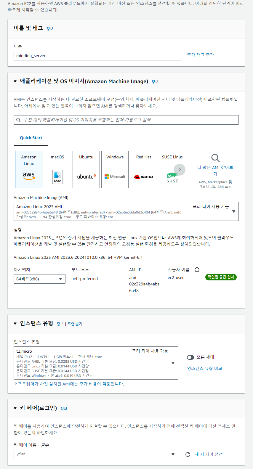253x469 pixels.
Task: Click the magnifier icon for more AMIs
Action: [x=215, y=158]
